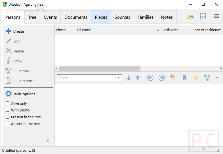Open the Places tab
This screenshot has width=223, height=154.
101,17
